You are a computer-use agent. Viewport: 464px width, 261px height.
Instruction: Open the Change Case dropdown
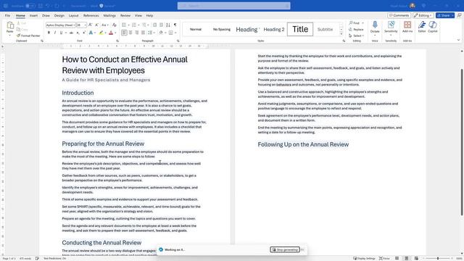[104, 25]
